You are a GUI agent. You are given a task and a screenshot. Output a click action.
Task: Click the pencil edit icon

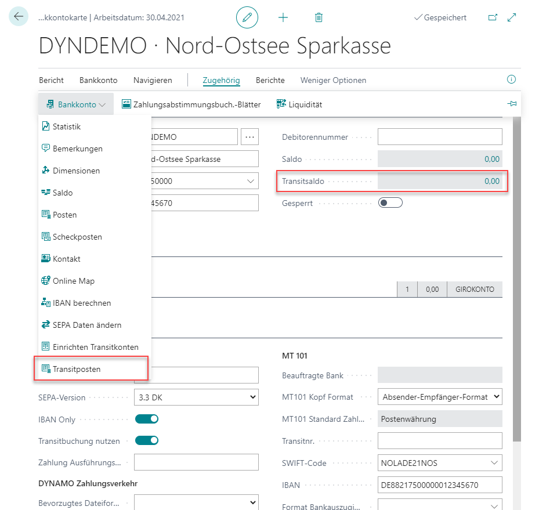[x=247, y=17]
